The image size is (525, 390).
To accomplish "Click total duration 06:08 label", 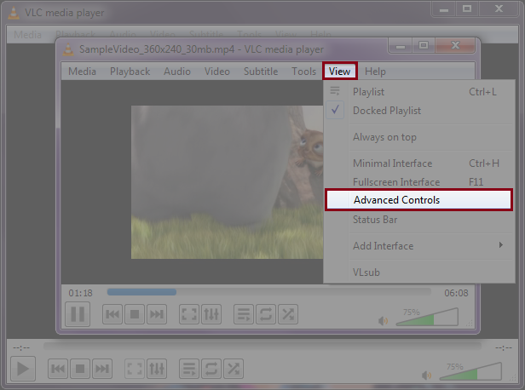I will tap(456, 293).
